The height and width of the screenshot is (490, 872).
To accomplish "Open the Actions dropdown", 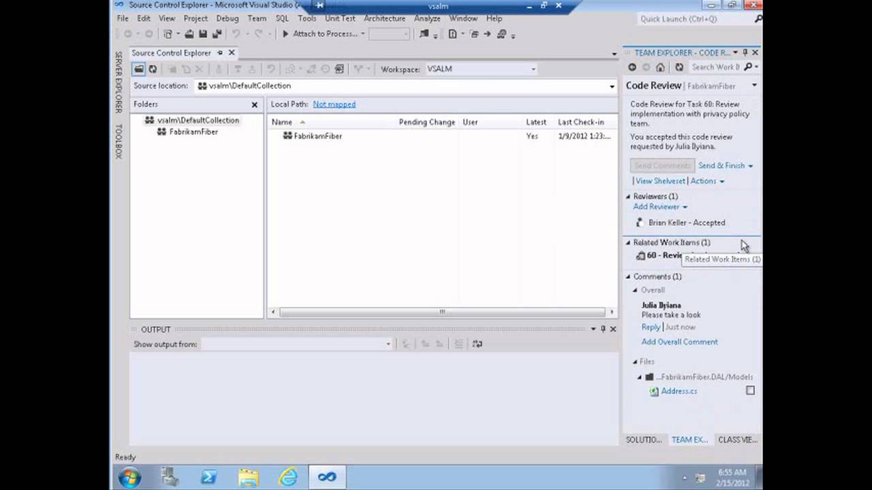I will click(x=721, y=182).
